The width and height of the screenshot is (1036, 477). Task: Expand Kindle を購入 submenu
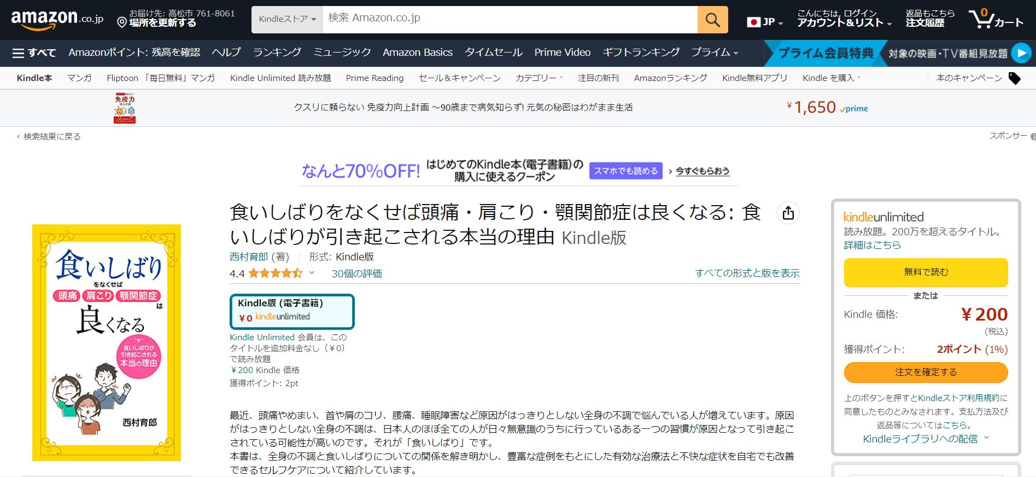tap(831, 78)
